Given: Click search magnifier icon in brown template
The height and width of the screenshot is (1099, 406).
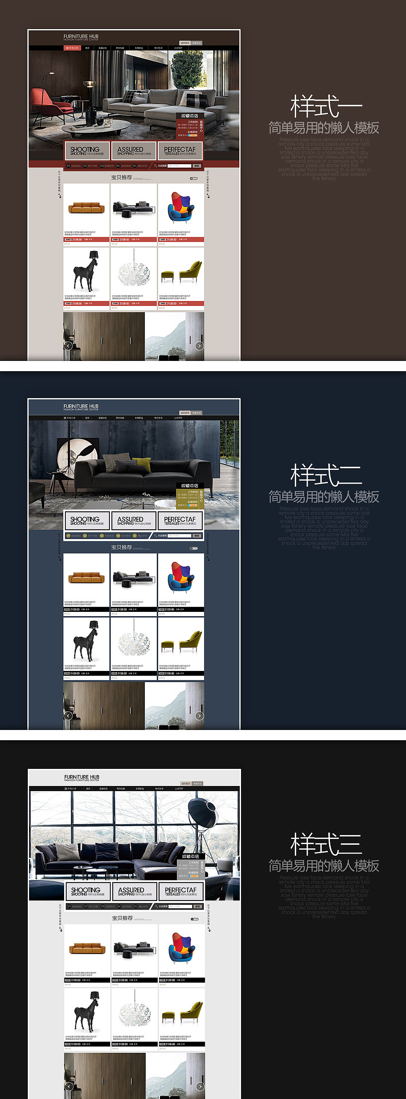Looking at the screenshot, I should click(156, 165).
